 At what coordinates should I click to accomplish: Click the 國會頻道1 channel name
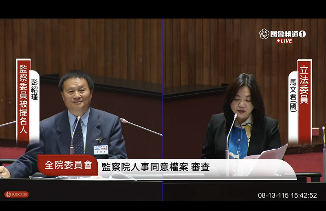pyautogui.click(x=288, y=34)
